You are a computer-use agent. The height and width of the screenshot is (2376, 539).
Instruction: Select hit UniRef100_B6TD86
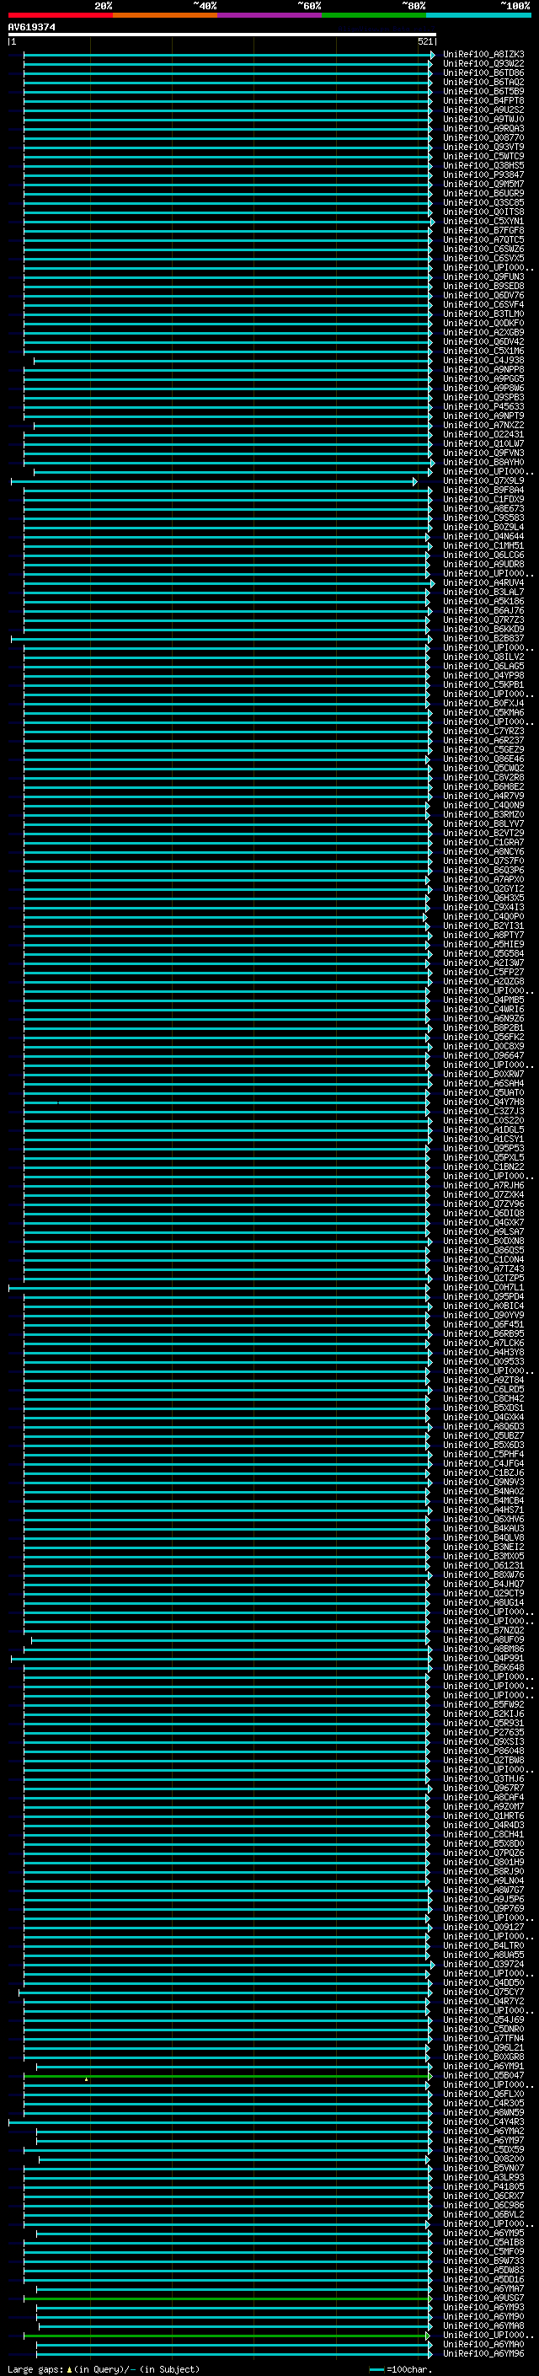tap(483, 72)
